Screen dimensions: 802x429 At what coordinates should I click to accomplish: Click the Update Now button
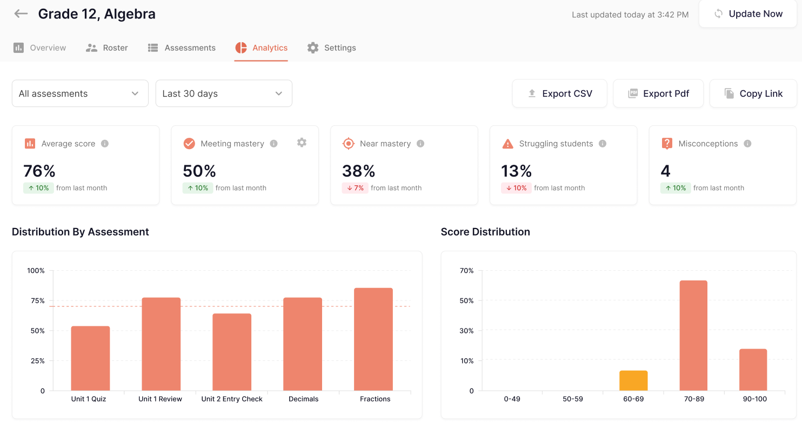748,14
